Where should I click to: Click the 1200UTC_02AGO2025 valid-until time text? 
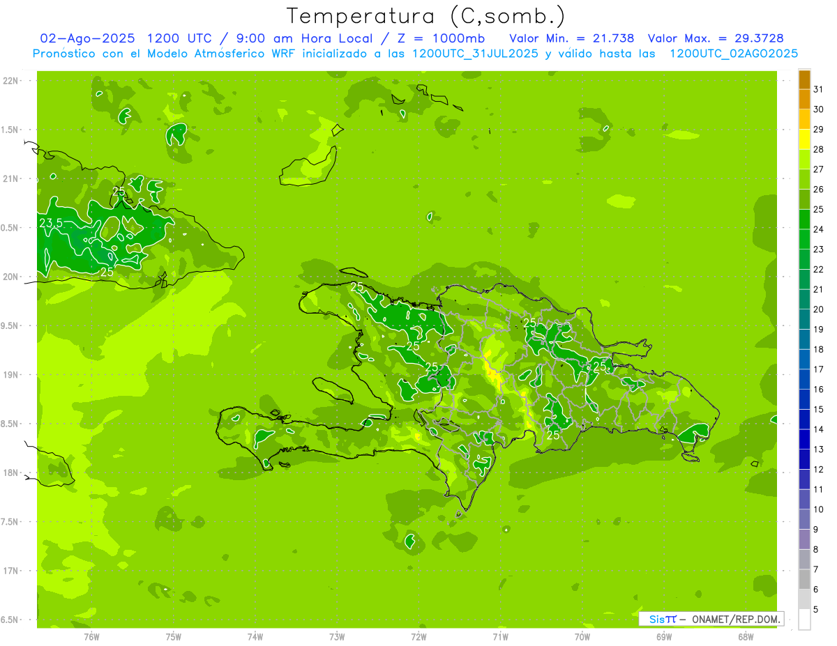(733, 54)
